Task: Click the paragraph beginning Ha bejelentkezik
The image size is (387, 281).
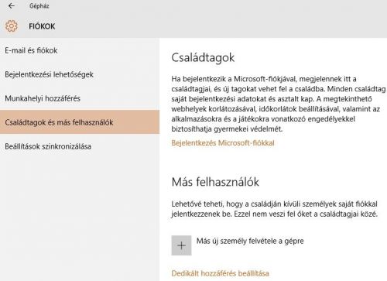Action: [279, 104]
